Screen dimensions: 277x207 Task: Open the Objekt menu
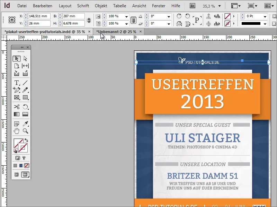[101, 6]
